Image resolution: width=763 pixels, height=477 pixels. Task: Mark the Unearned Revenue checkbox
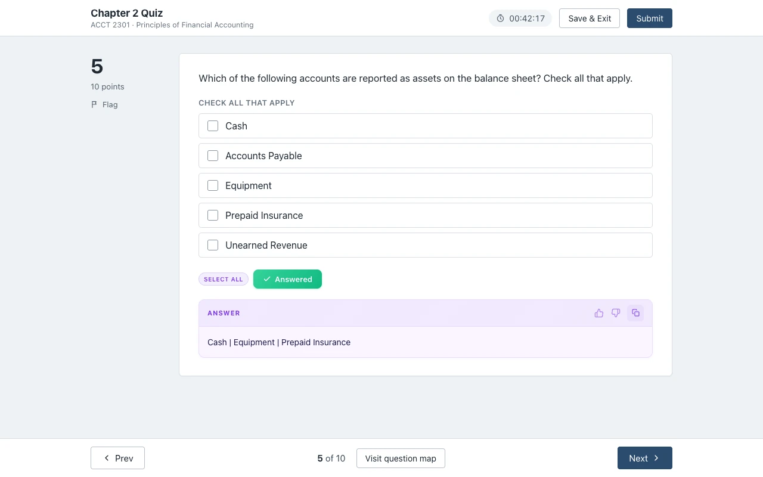(x=213, y=245)
